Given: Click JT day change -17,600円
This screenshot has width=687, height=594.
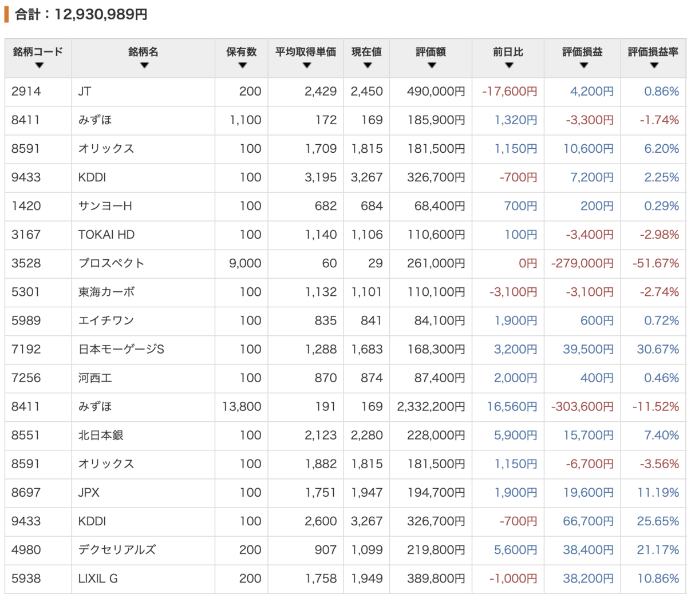Looking at the screenshot, I should pos(510,92).
